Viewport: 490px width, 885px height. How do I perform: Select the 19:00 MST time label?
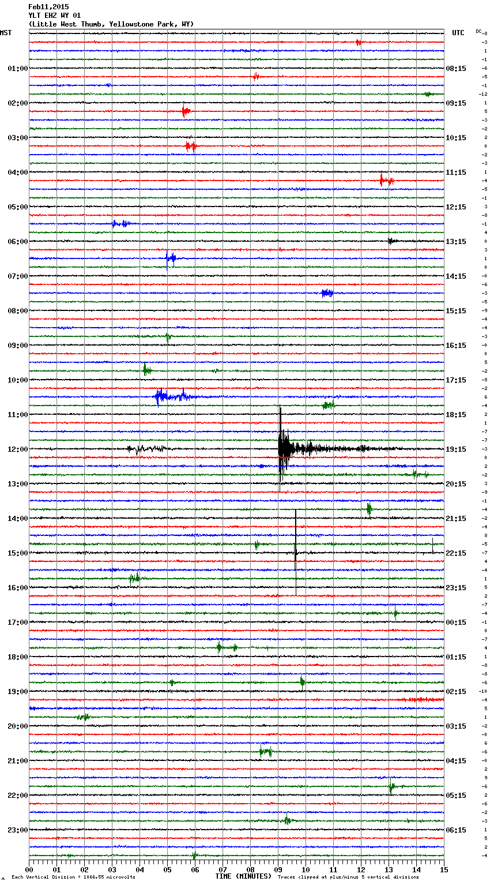pyautogui.click(x=18, y=692)
